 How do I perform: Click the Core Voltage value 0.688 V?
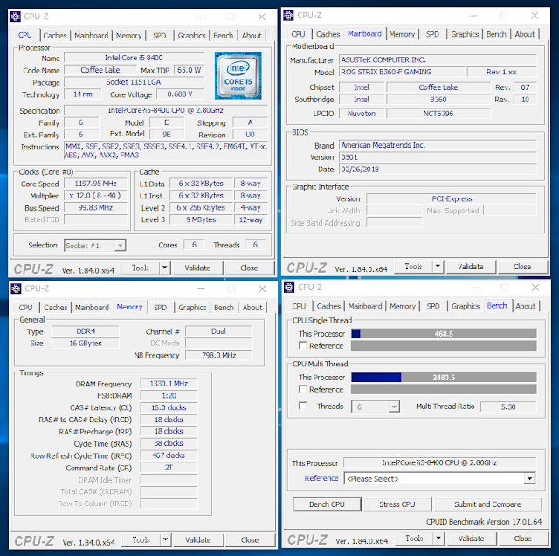pyautogui.click(x=180, y=94)
